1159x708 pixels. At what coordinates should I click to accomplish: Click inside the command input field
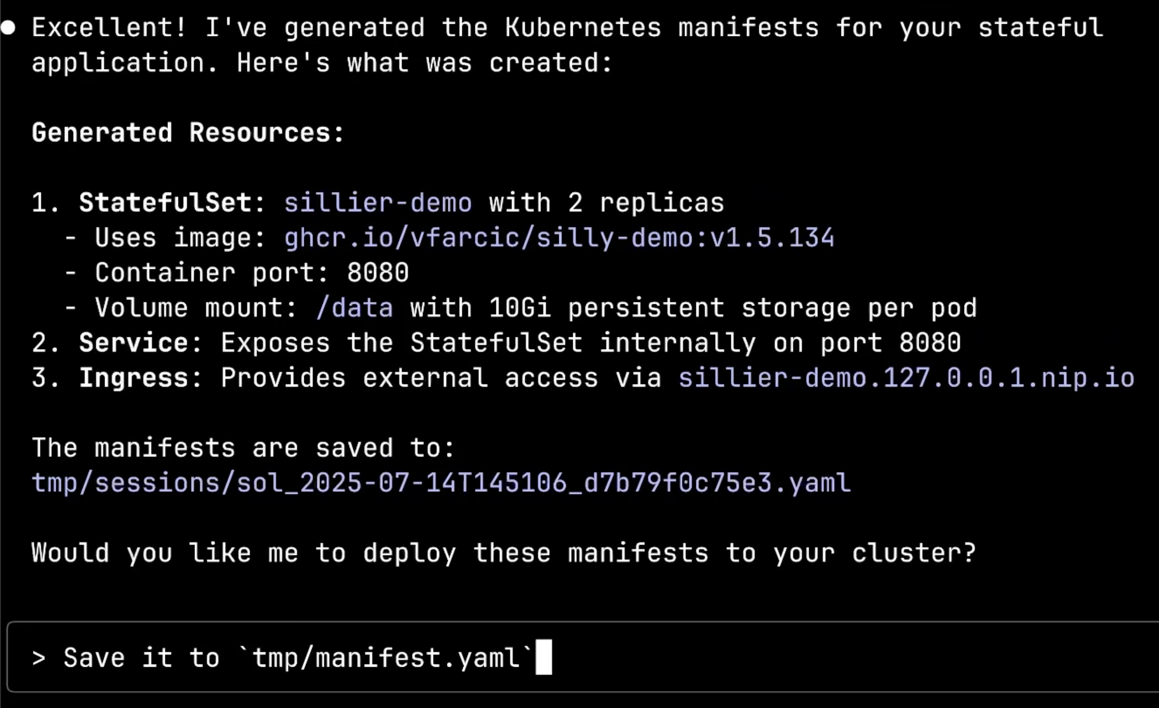[x=583, y=657]
